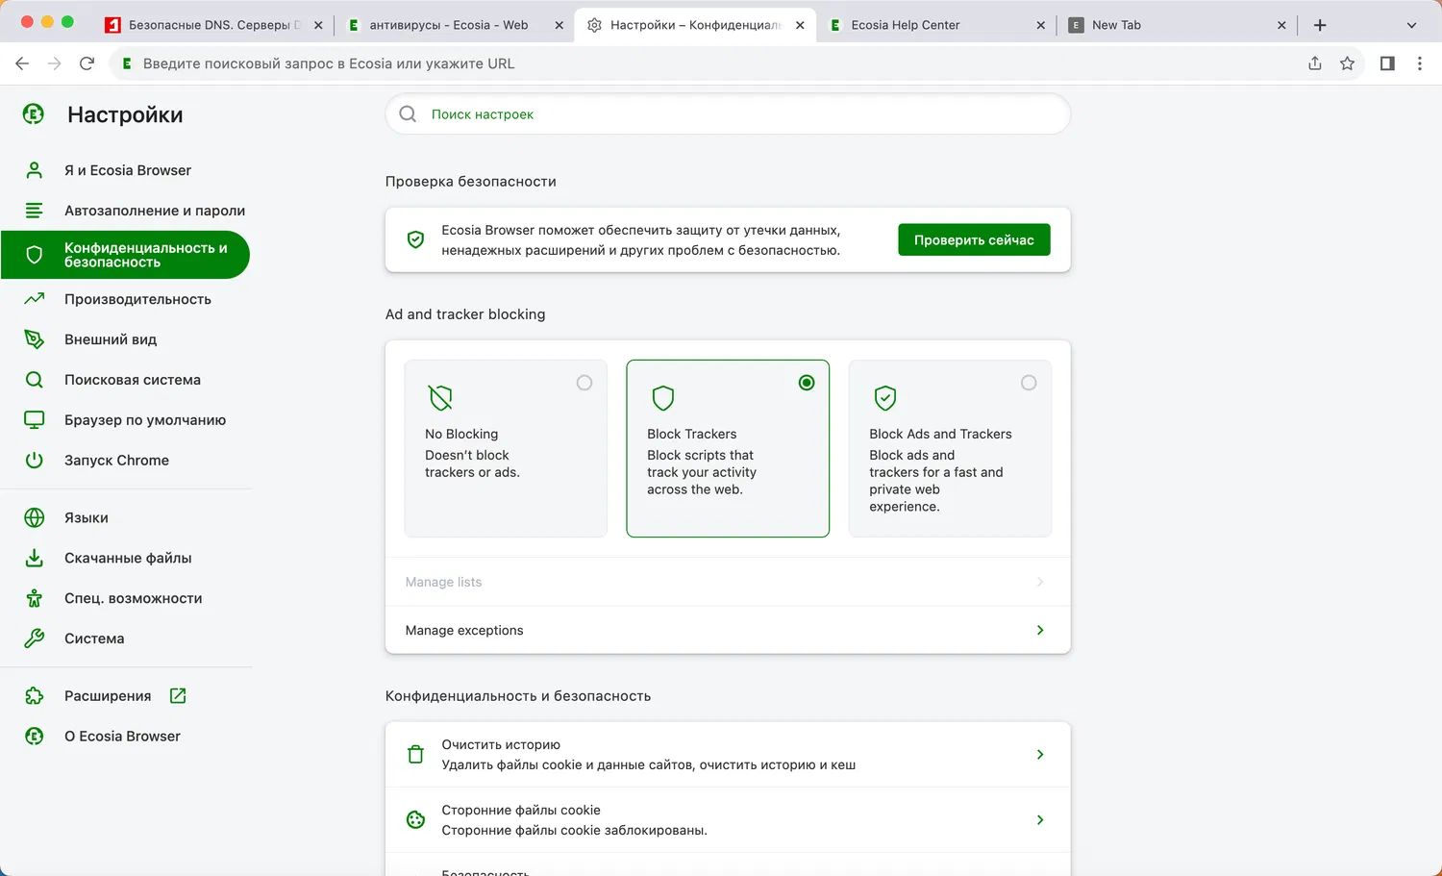Select Block Ads and Trackers radio option

tap(1028, 383)
